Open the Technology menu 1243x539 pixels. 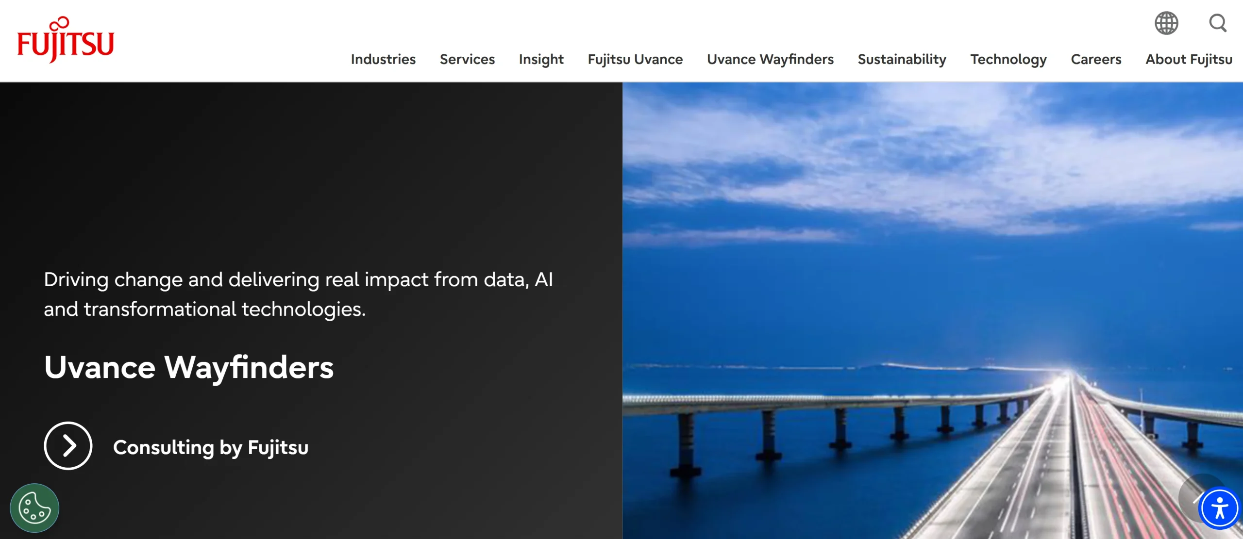click(x=1008, y=60)
